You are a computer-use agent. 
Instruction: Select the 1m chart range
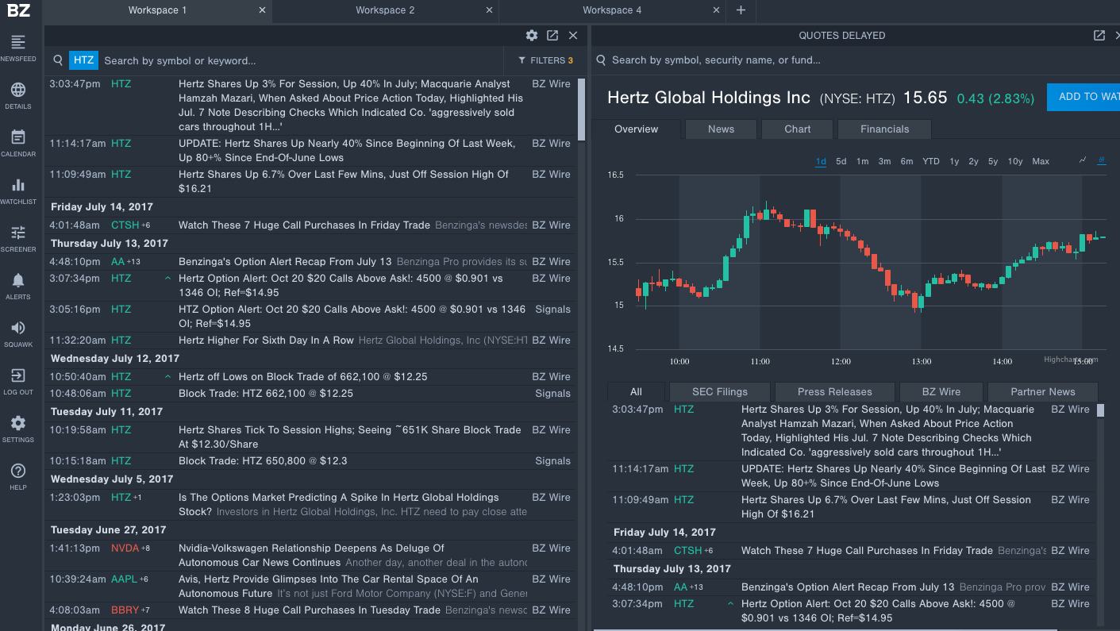(x=862, y=161)
